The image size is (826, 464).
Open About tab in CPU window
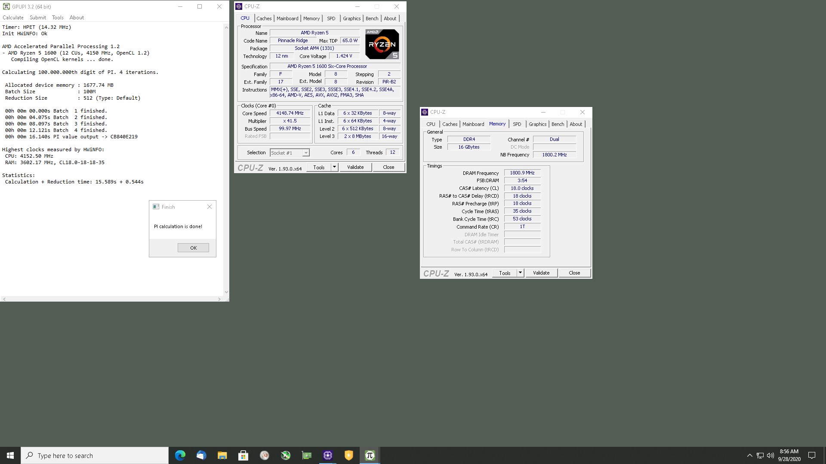point(390,18)
